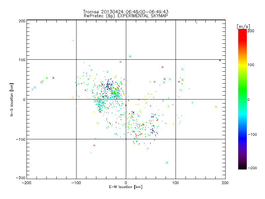Screen dimensions: 265x199
Task: Select the 'RwPretec (8p) EXPERIMENTAL SKYMAP' subtitle
Action: pyautogui.click(x=126, y=16)
